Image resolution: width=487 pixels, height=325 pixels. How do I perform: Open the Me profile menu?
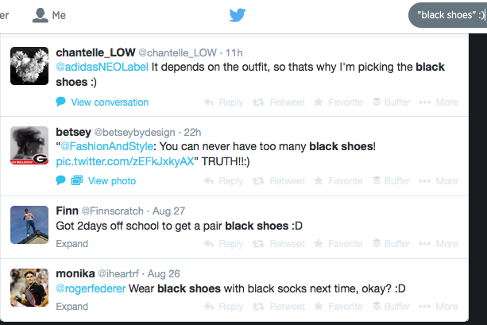coord(49,15)
